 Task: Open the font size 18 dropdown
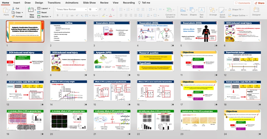click(x=96, y=9)
